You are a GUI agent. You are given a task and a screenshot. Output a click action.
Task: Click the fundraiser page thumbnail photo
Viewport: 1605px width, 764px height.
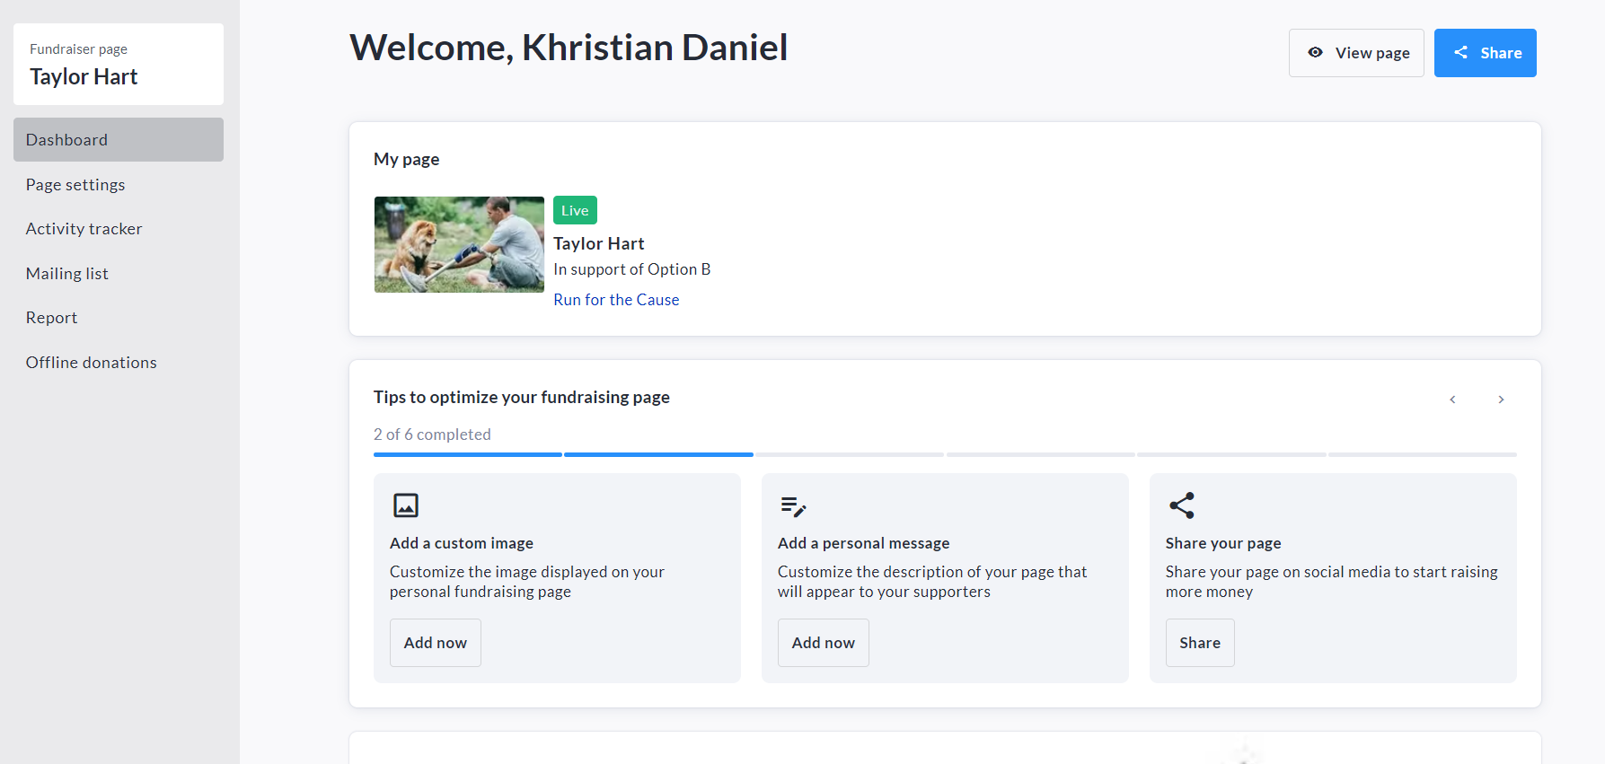[x=459, y=244]
